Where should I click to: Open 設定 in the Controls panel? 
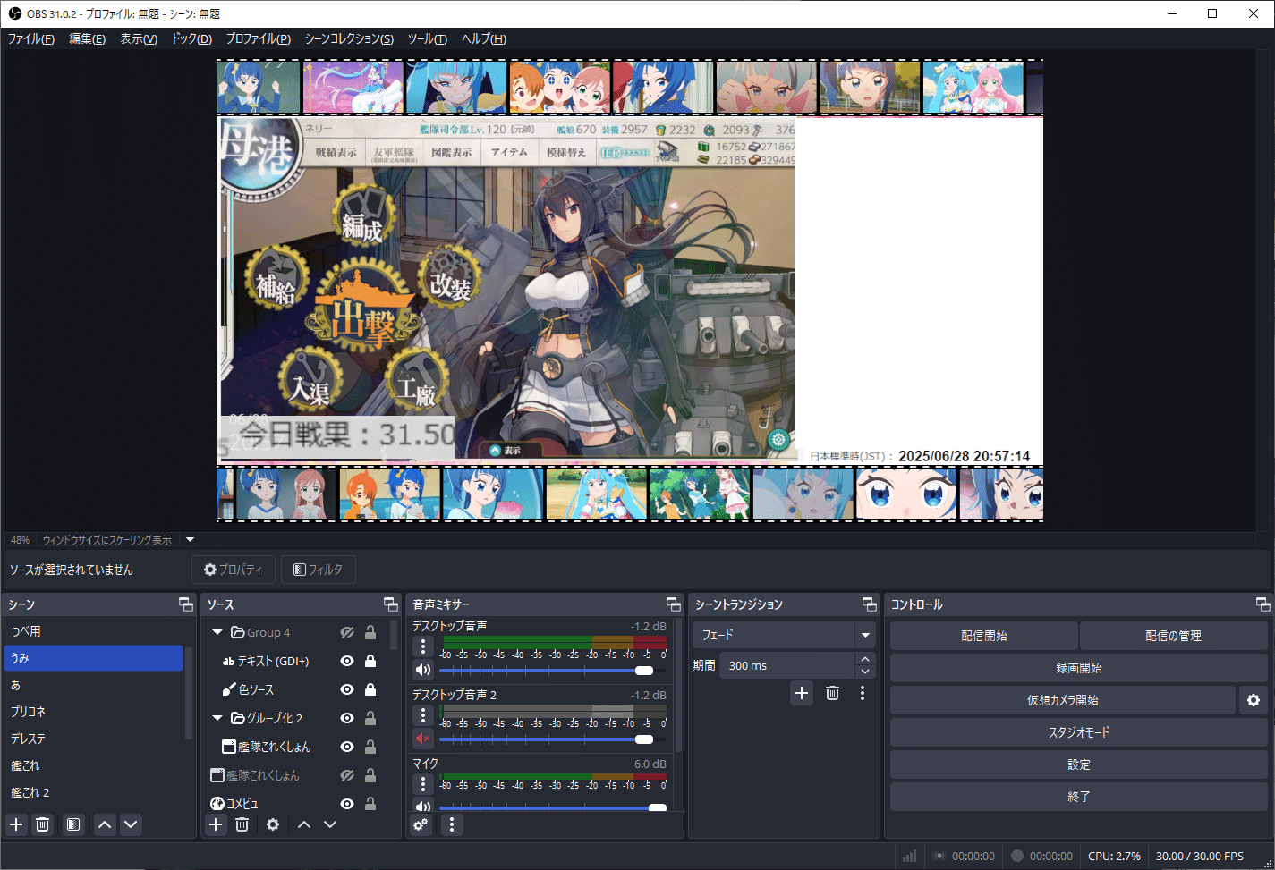(x=1079, y=764)
